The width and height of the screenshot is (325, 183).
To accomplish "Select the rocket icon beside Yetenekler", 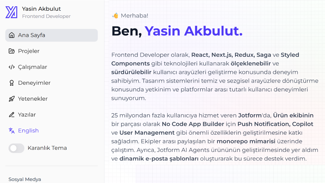I will (x=12, y=99).
